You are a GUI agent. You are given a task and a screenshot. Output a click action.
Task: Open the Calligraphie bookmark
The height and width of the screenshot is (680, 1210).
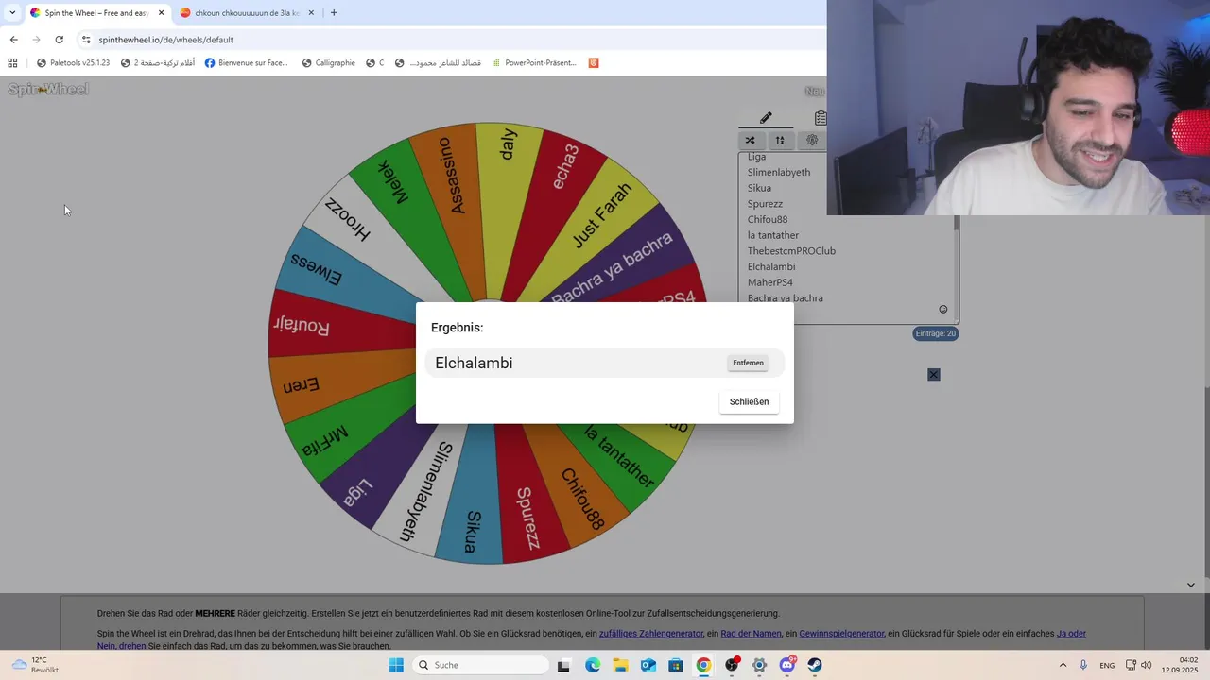(328, 63)
